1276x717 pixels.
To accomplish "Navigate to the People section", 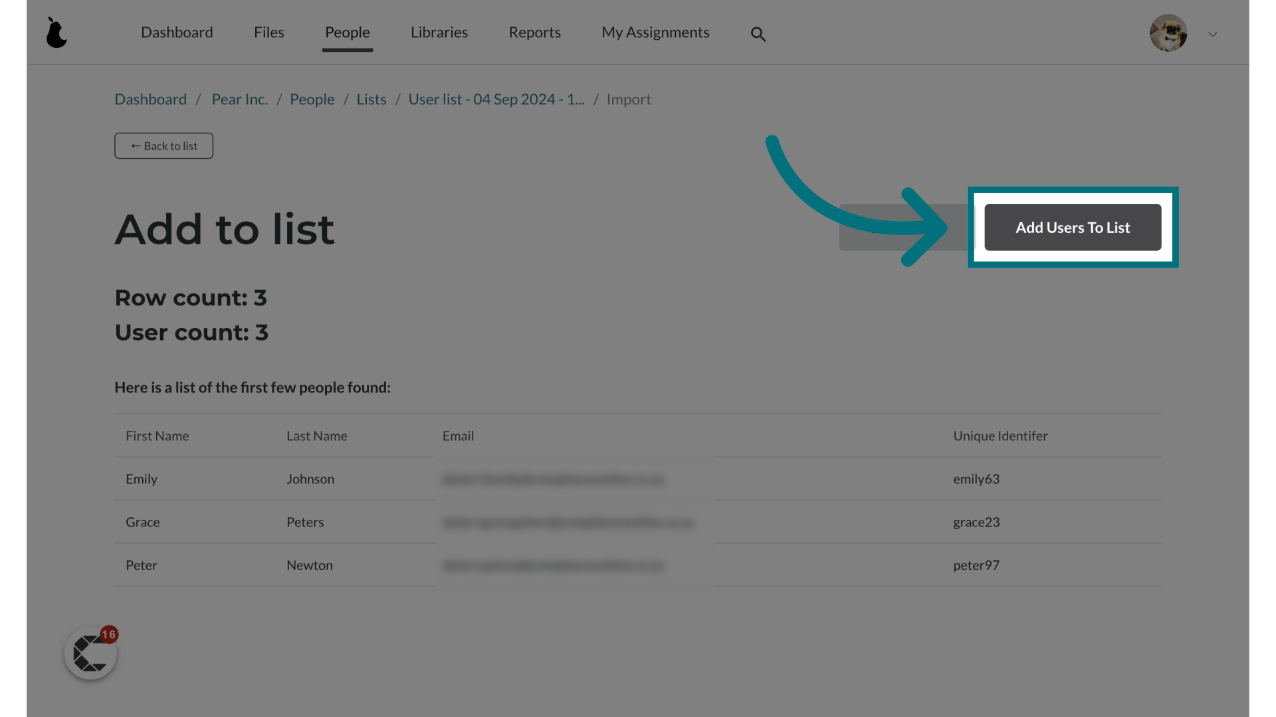I will point(347,31).
